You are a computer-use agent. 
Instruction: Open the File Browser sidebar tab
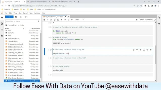tap(2, 17)
